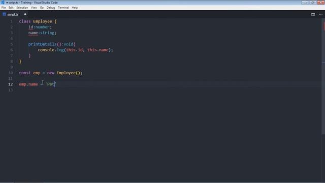Open the File menu
325x183 pixels.
click(4, 8)
